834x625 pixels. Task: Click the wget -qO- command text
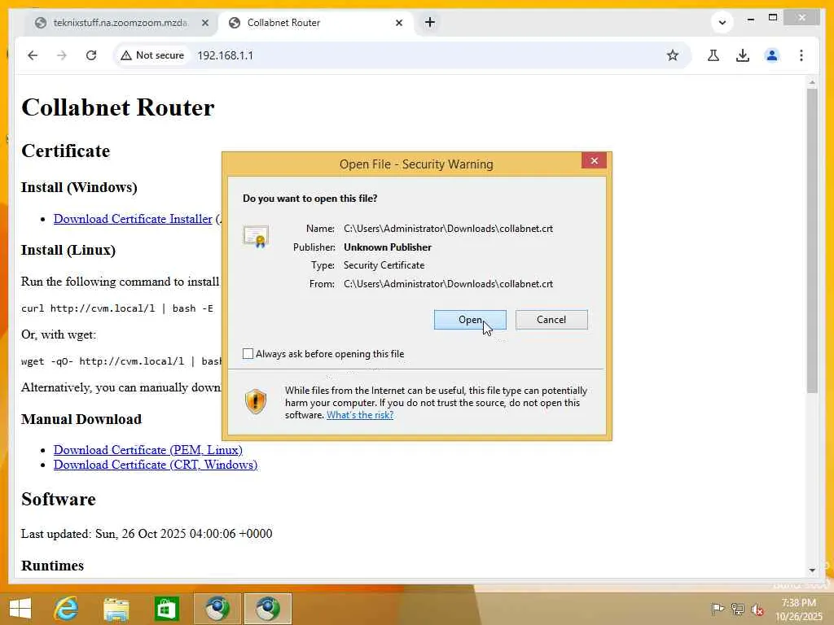[x=121, y=361]
